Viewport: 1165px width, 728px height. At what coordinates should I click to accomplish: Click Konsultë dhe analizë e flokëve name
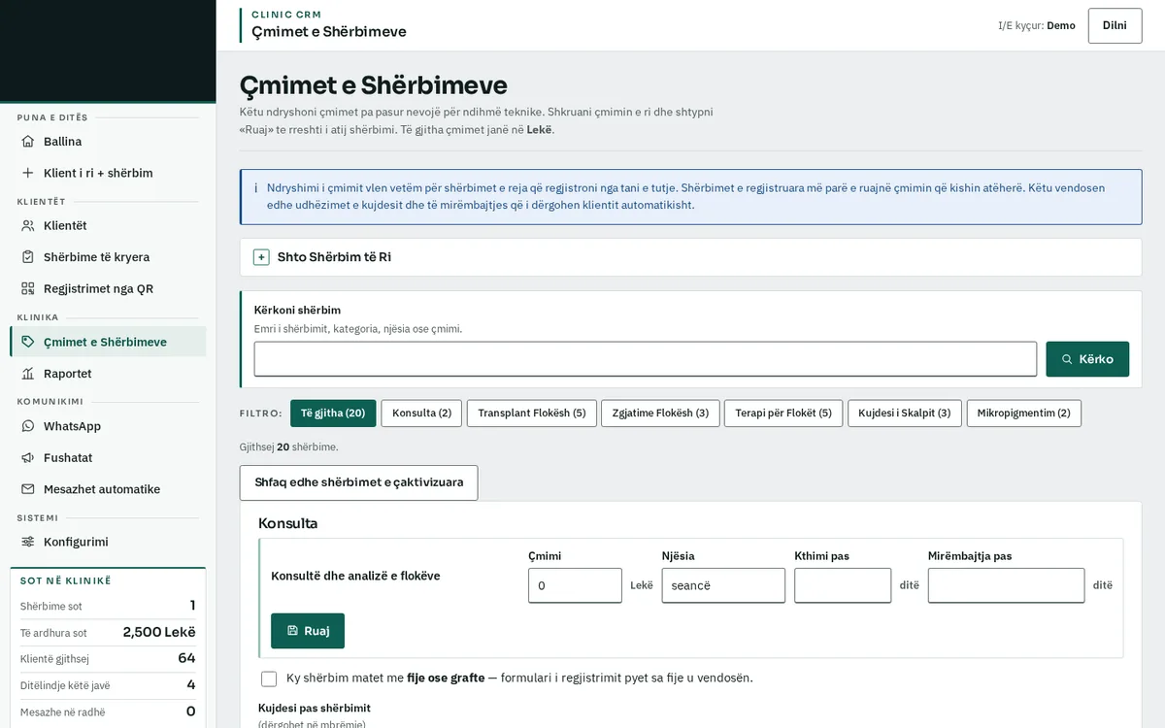coord(355,576)
